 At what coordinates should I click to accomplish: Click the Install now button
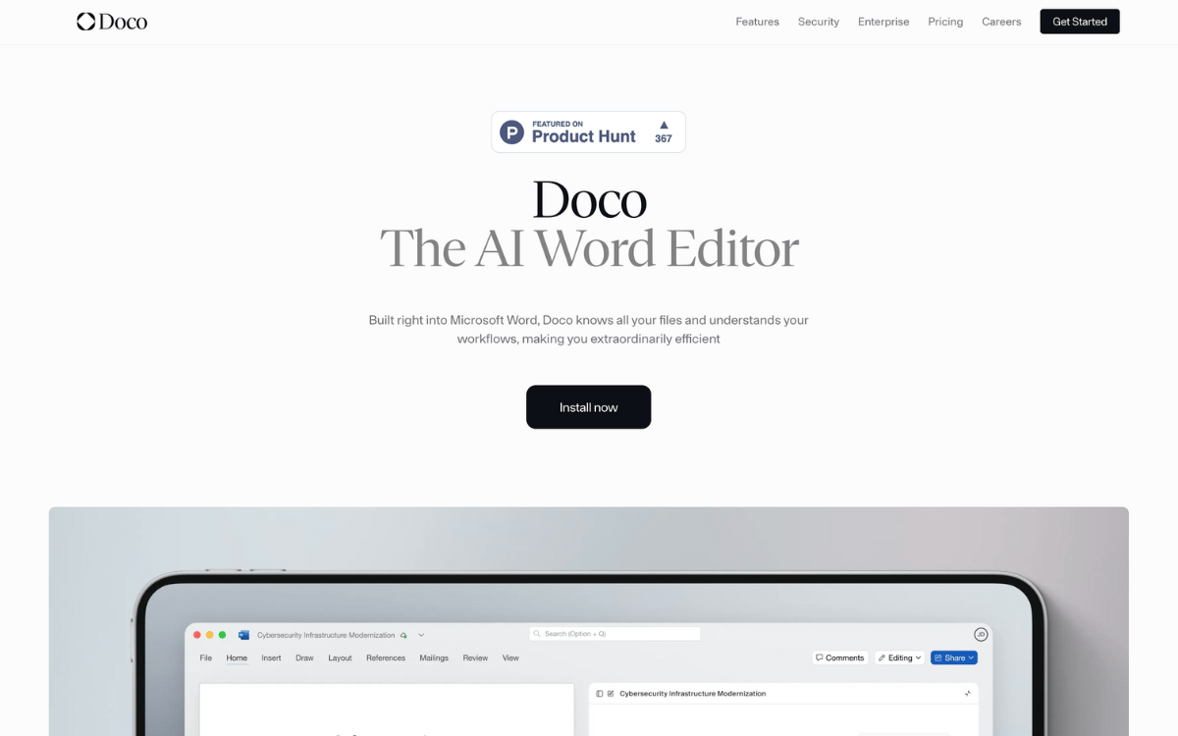click(x=588, y=407)
